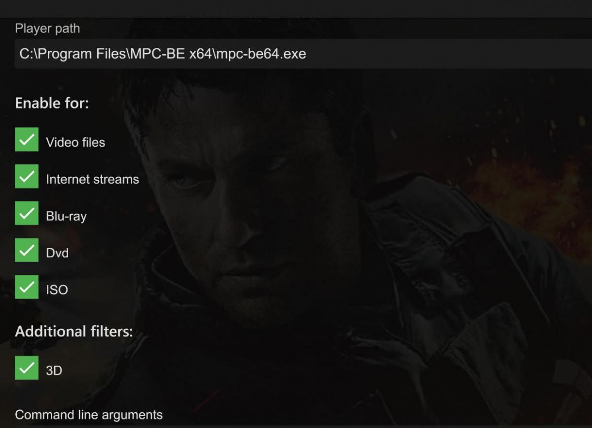592x428 pixels.
Task: Click the "Player path" field label
Action: (x=47, y=29)
